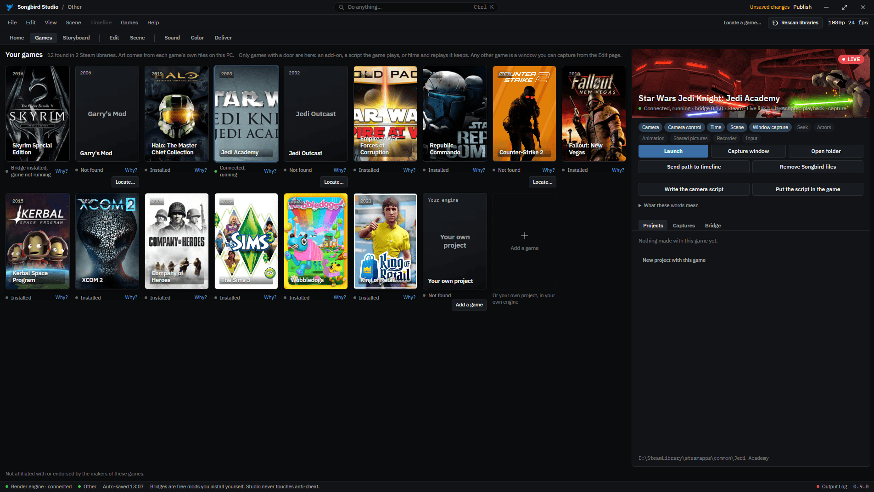The height and width of the screenshot is (492, 874).
Task: Switch to the Sound tab
Action: coord(172,38)
